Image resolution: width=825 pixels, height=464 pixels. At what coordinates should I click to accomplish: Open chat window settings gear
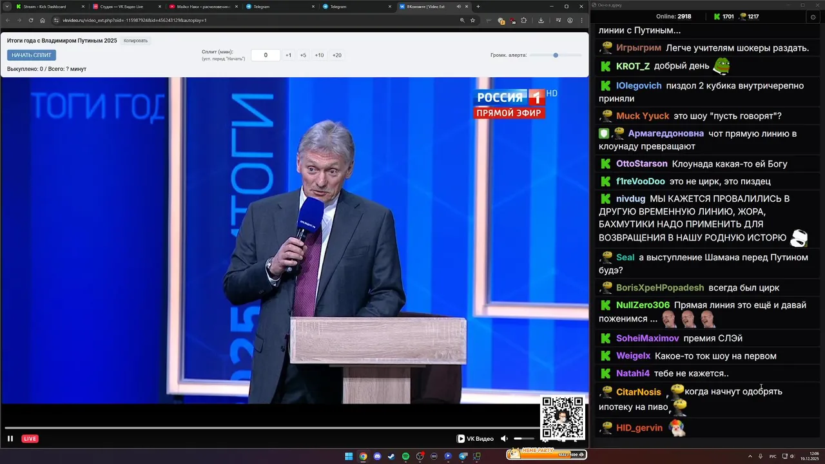813,17
